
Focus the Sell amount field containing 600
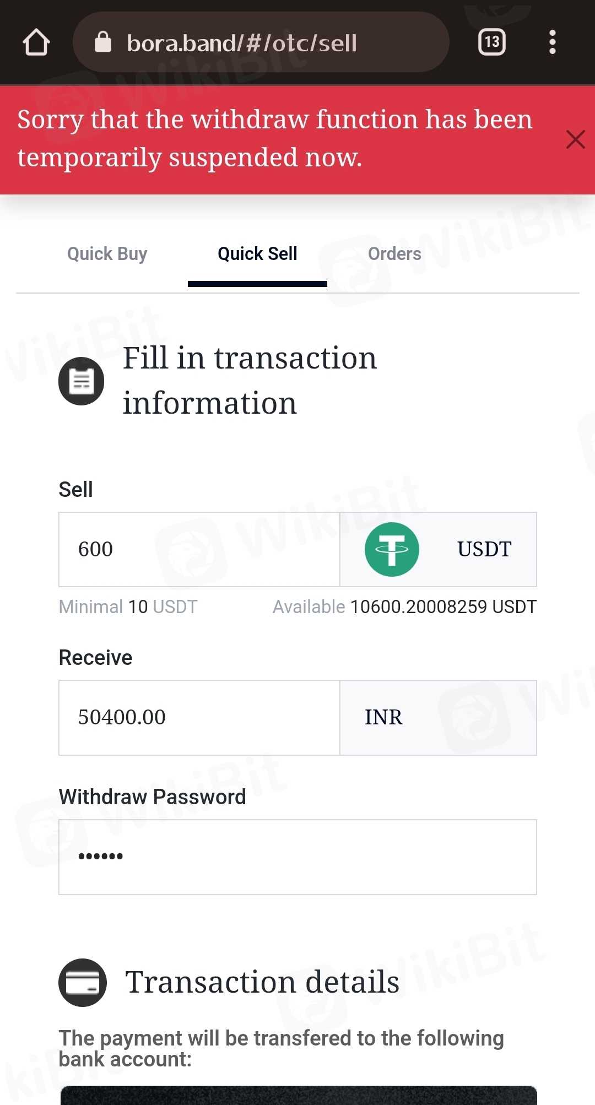(x=199, y=549)
